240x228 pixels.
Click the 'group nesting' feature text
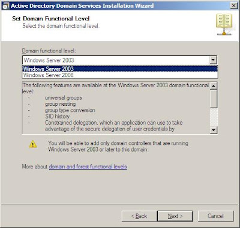[61, 104]
